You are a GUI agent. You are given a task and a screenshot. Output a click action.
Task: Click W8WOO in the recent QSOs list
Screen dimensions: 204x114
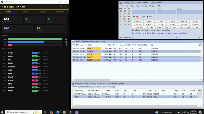click(x=11, y=67)
